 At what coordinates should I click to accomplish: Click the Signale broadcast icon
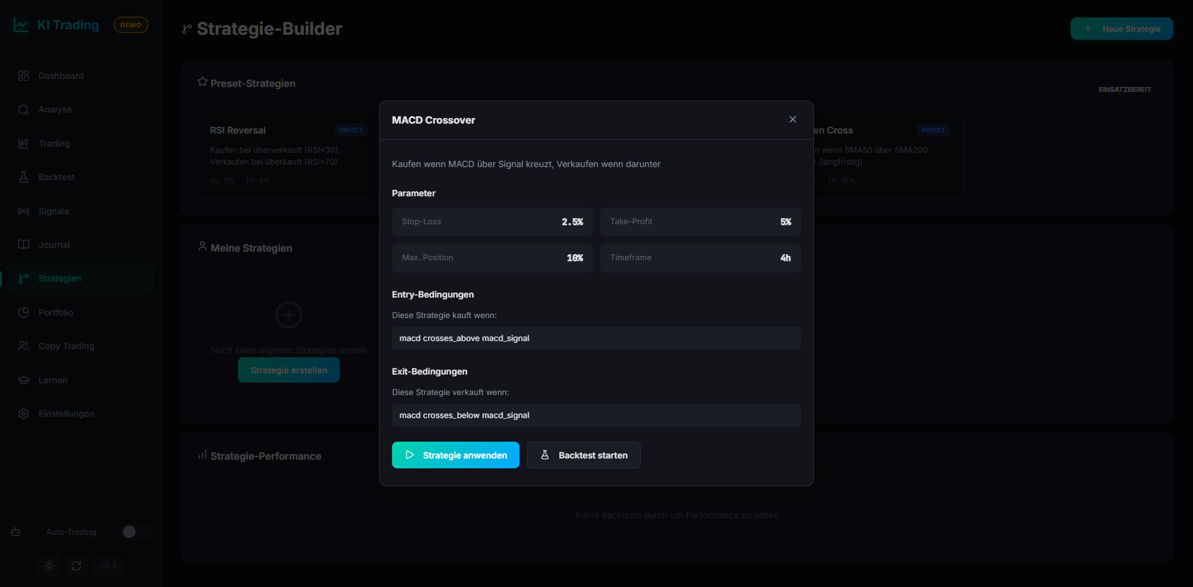click(24, 211)
